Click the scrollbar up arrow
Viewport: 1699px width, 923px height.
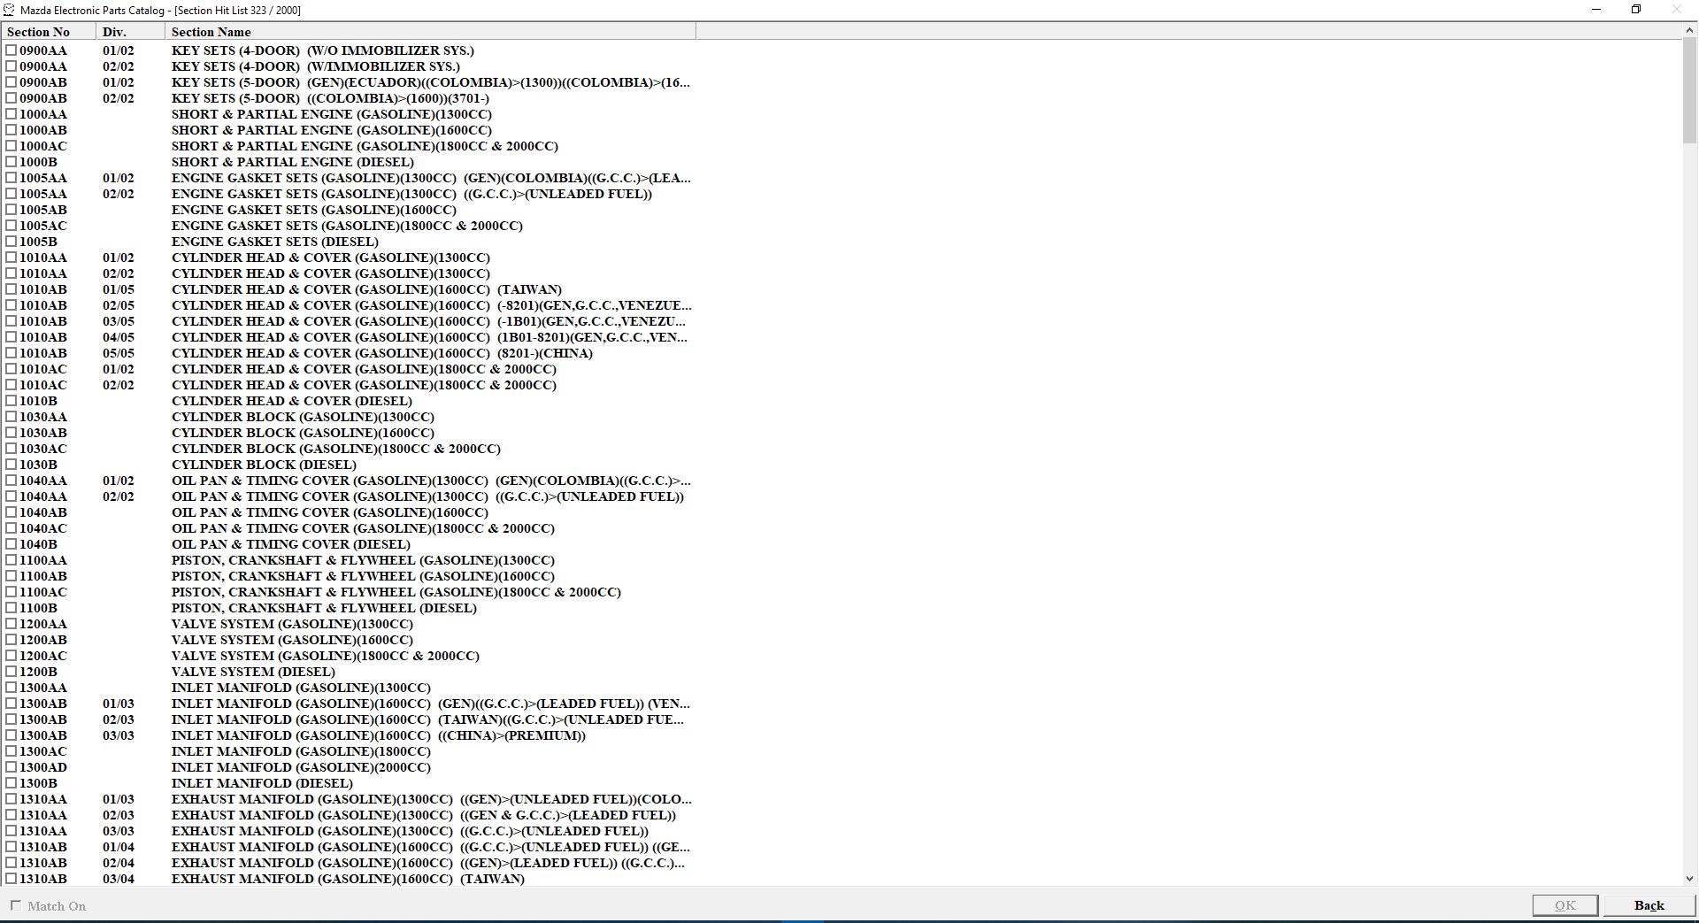(x=1688, y=28)
